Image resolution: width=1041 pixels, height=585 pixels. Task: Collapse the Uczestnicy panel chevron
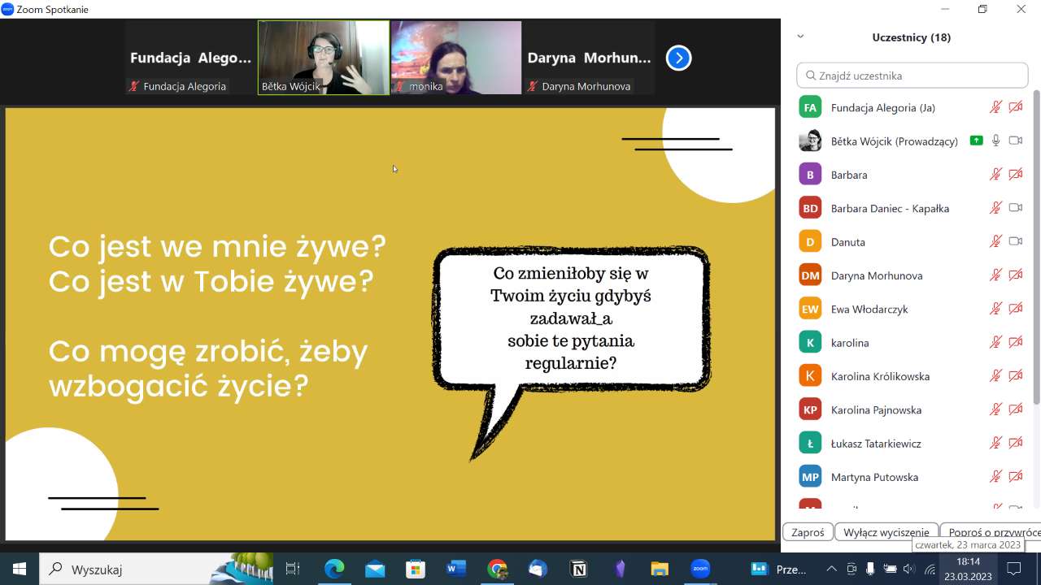coord(800,37)
